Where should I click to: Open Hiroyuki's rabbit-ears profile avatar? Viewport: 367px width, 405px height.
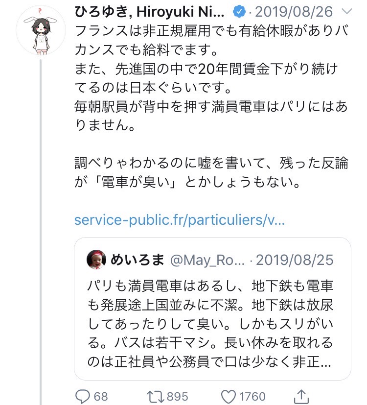41,30
